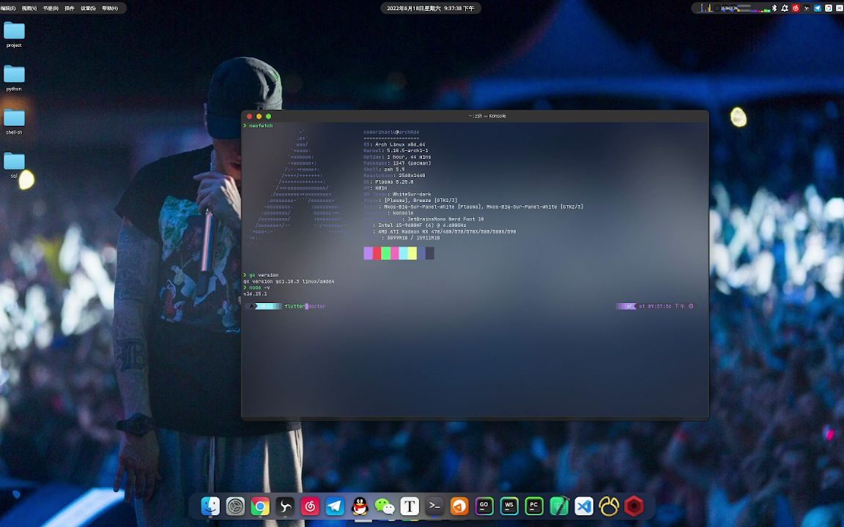Select the shell-sh desktop folder
Viewport: 844px width, 527px height.
(14, 122)
